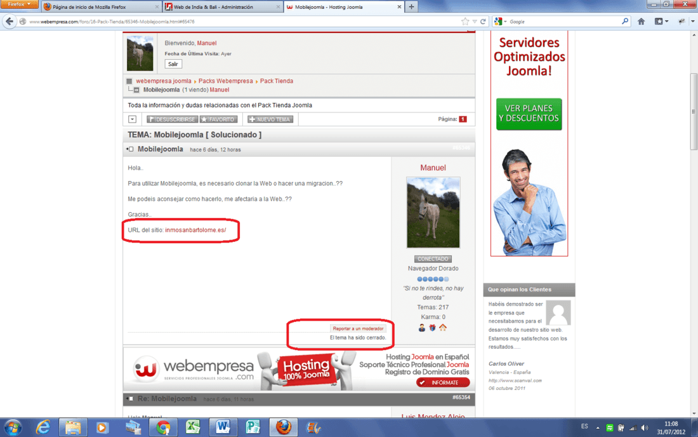The height and width of the screenshot is (437, 698).
Task: Launch Google Chrome from taskbar
Action: [x=163, y=427]
